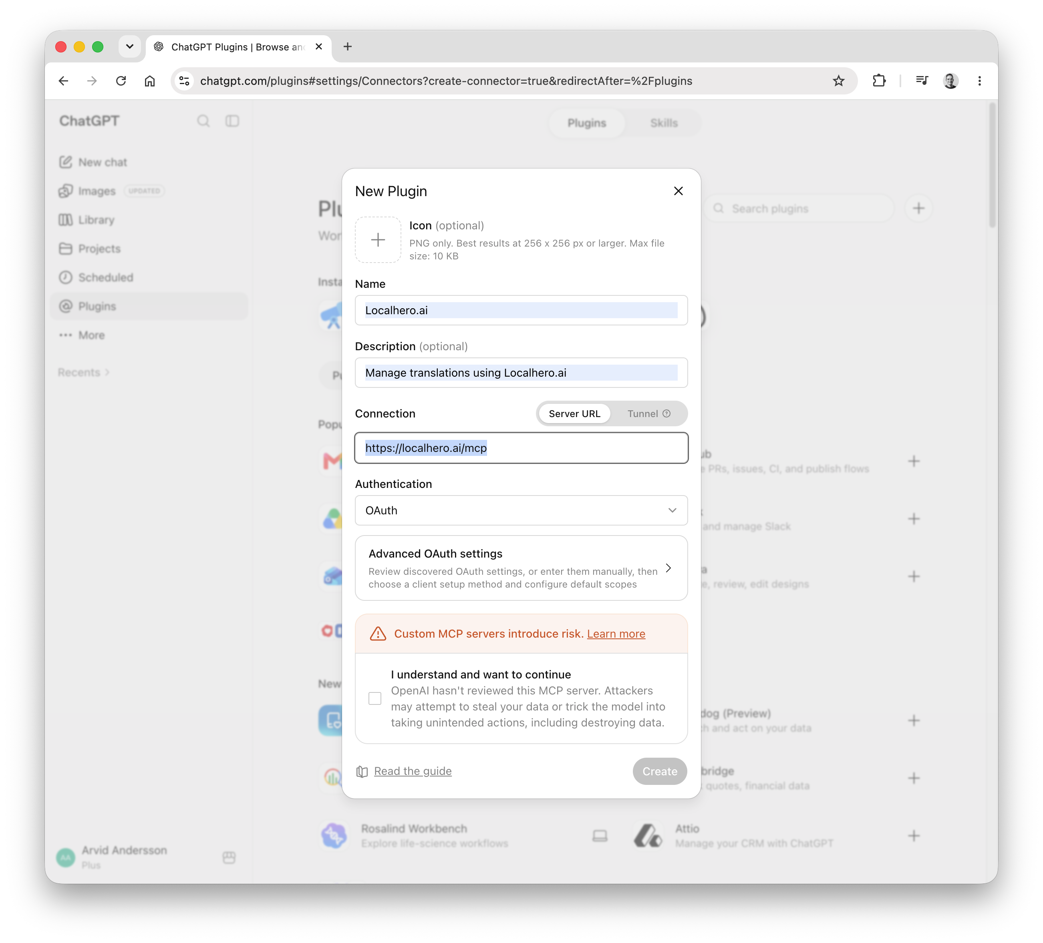Click the Create button
The width and height of the screenshot is (1043, 943).
coord(660,771)
